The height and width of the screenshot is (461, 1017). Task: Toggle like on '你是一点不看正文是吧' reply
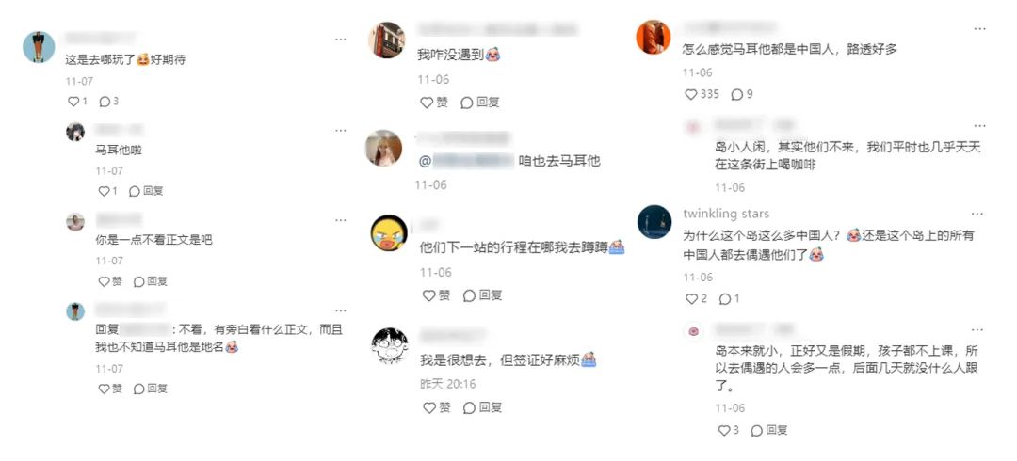(109, 281)
